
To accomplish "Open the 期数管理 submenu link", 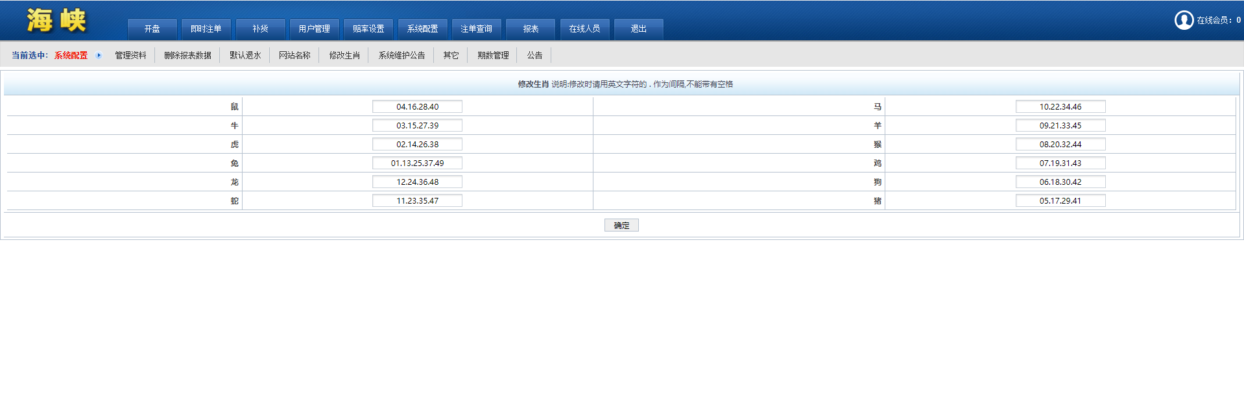I will 493,56.
